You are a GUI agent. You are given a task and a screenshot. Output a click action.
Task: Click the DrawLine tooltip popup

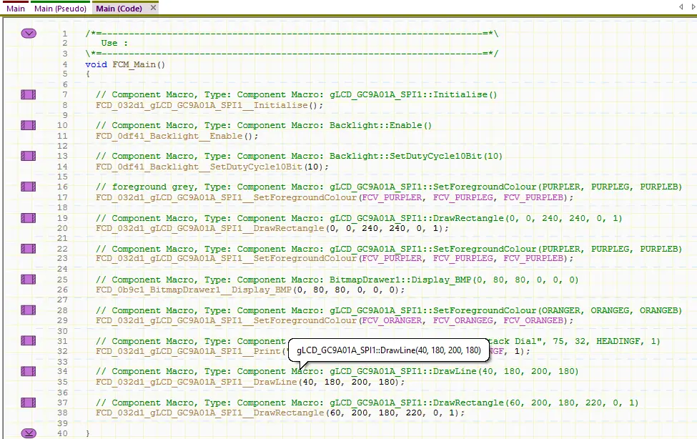[389, 351]
